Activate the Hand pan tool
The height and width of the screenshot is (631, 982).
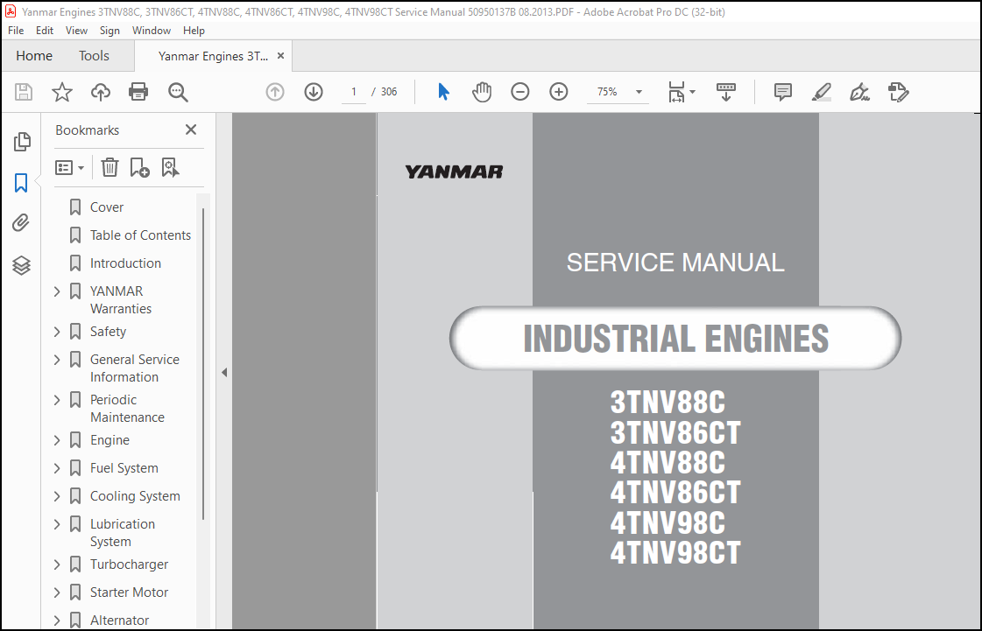(x=482, y=92)
